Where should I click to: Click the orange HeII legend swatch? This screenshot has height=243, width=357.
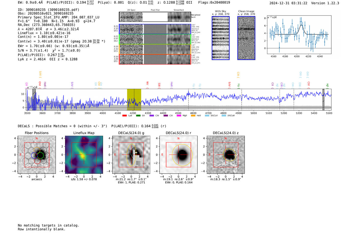(193, 116)
